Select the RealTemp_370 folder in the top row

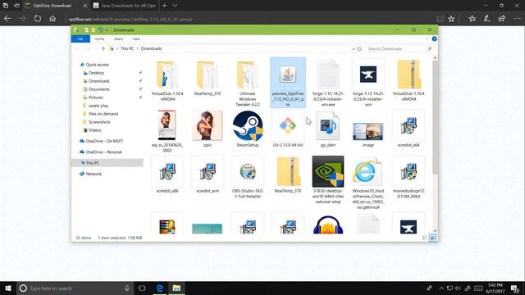pyautogui.click(x=208, y=79)
